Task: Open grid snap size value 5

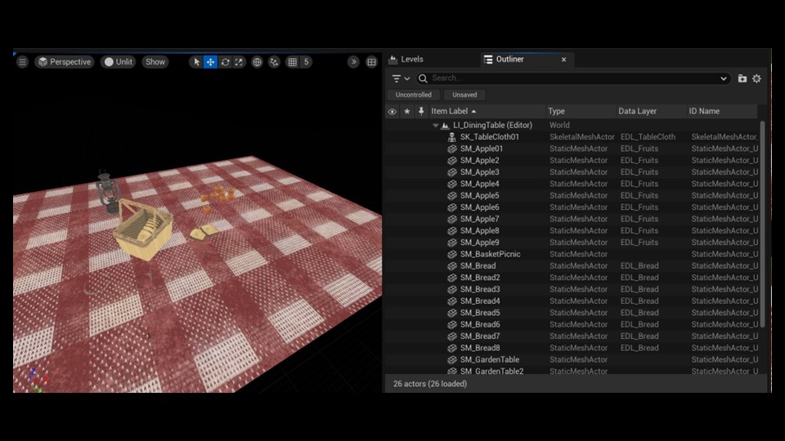Action: pos(307,62)
